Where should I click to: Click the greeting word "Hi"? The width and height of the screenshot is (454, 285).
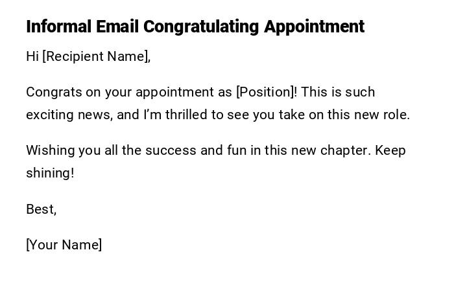(32, 56)
